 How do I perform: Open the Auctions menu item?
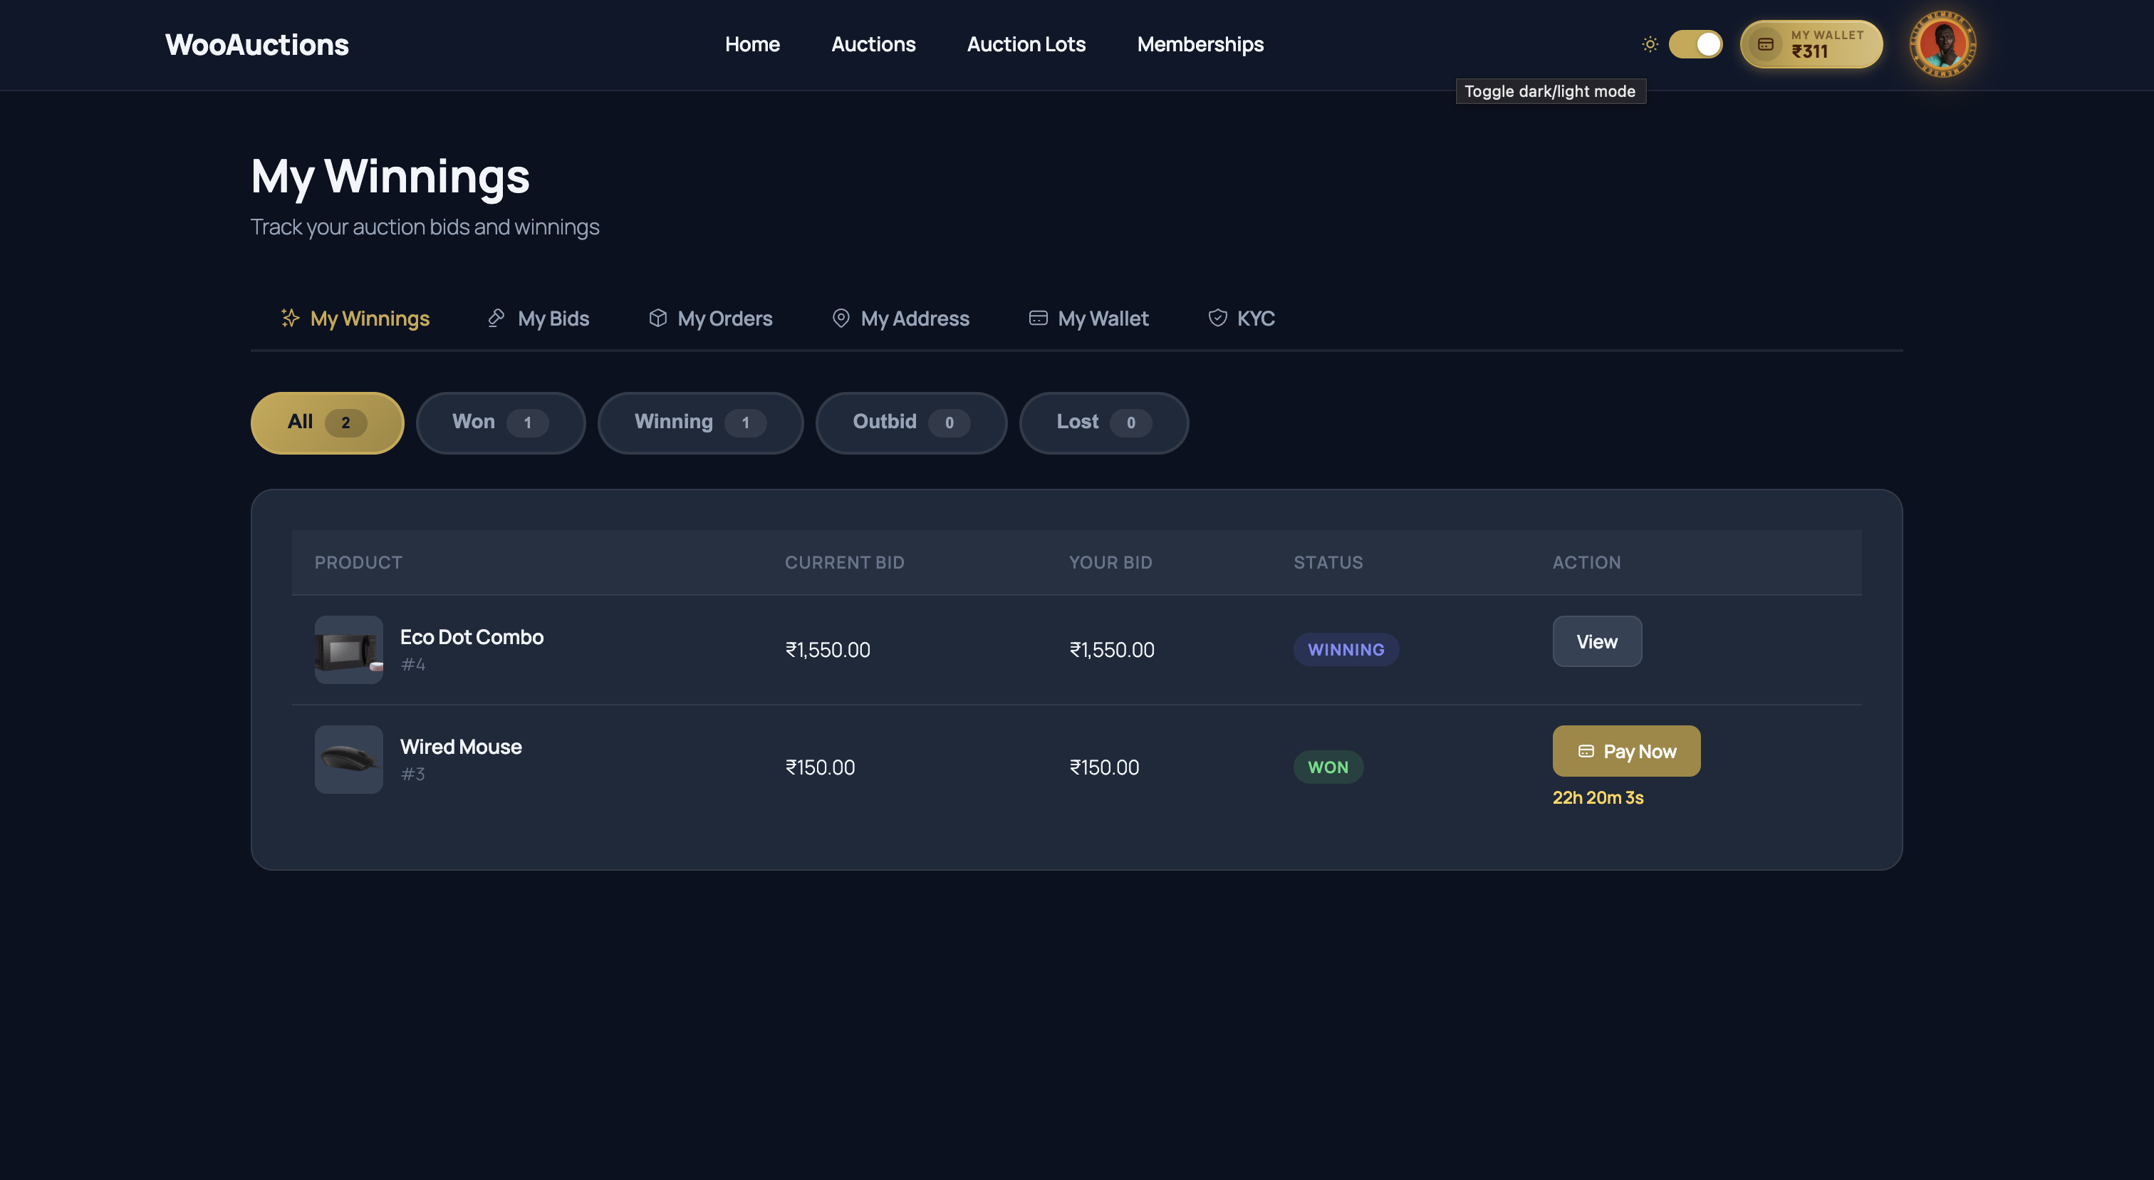[x=873, y=43]
